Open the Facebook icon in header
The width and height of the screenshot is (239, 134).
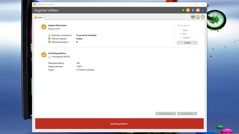tap(193, 10)
